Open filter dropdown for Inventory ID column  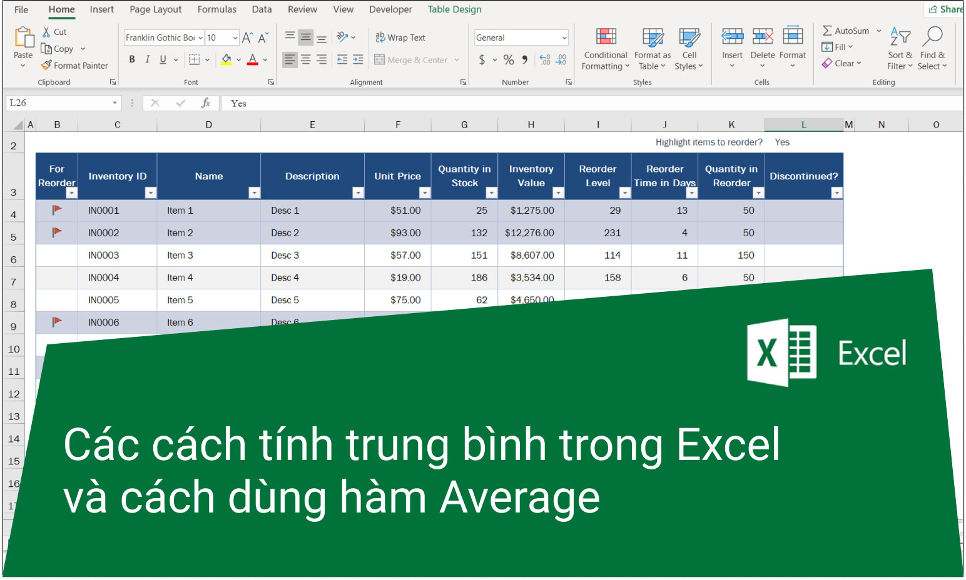pyautogui.click(x=150, y=193)
